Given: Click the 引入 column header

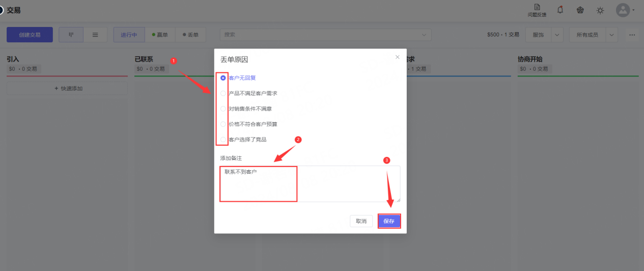Looking at the screenshot, I should pos(13,59).
